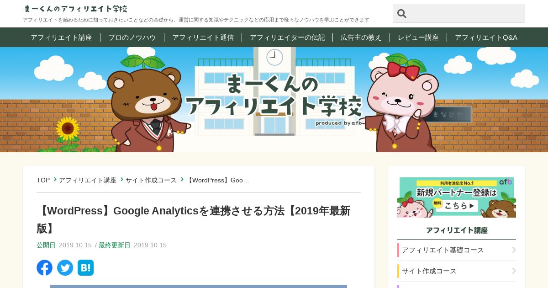The height and width of the screenshot is (288, 548).
Task: Click the search input field
Action: (459, 14)
